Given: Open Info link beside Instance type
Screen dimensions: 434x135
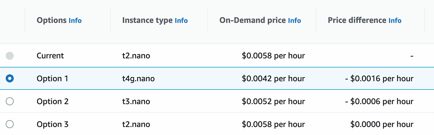Looking at the screenshot, I should click(x=181, y=21).
